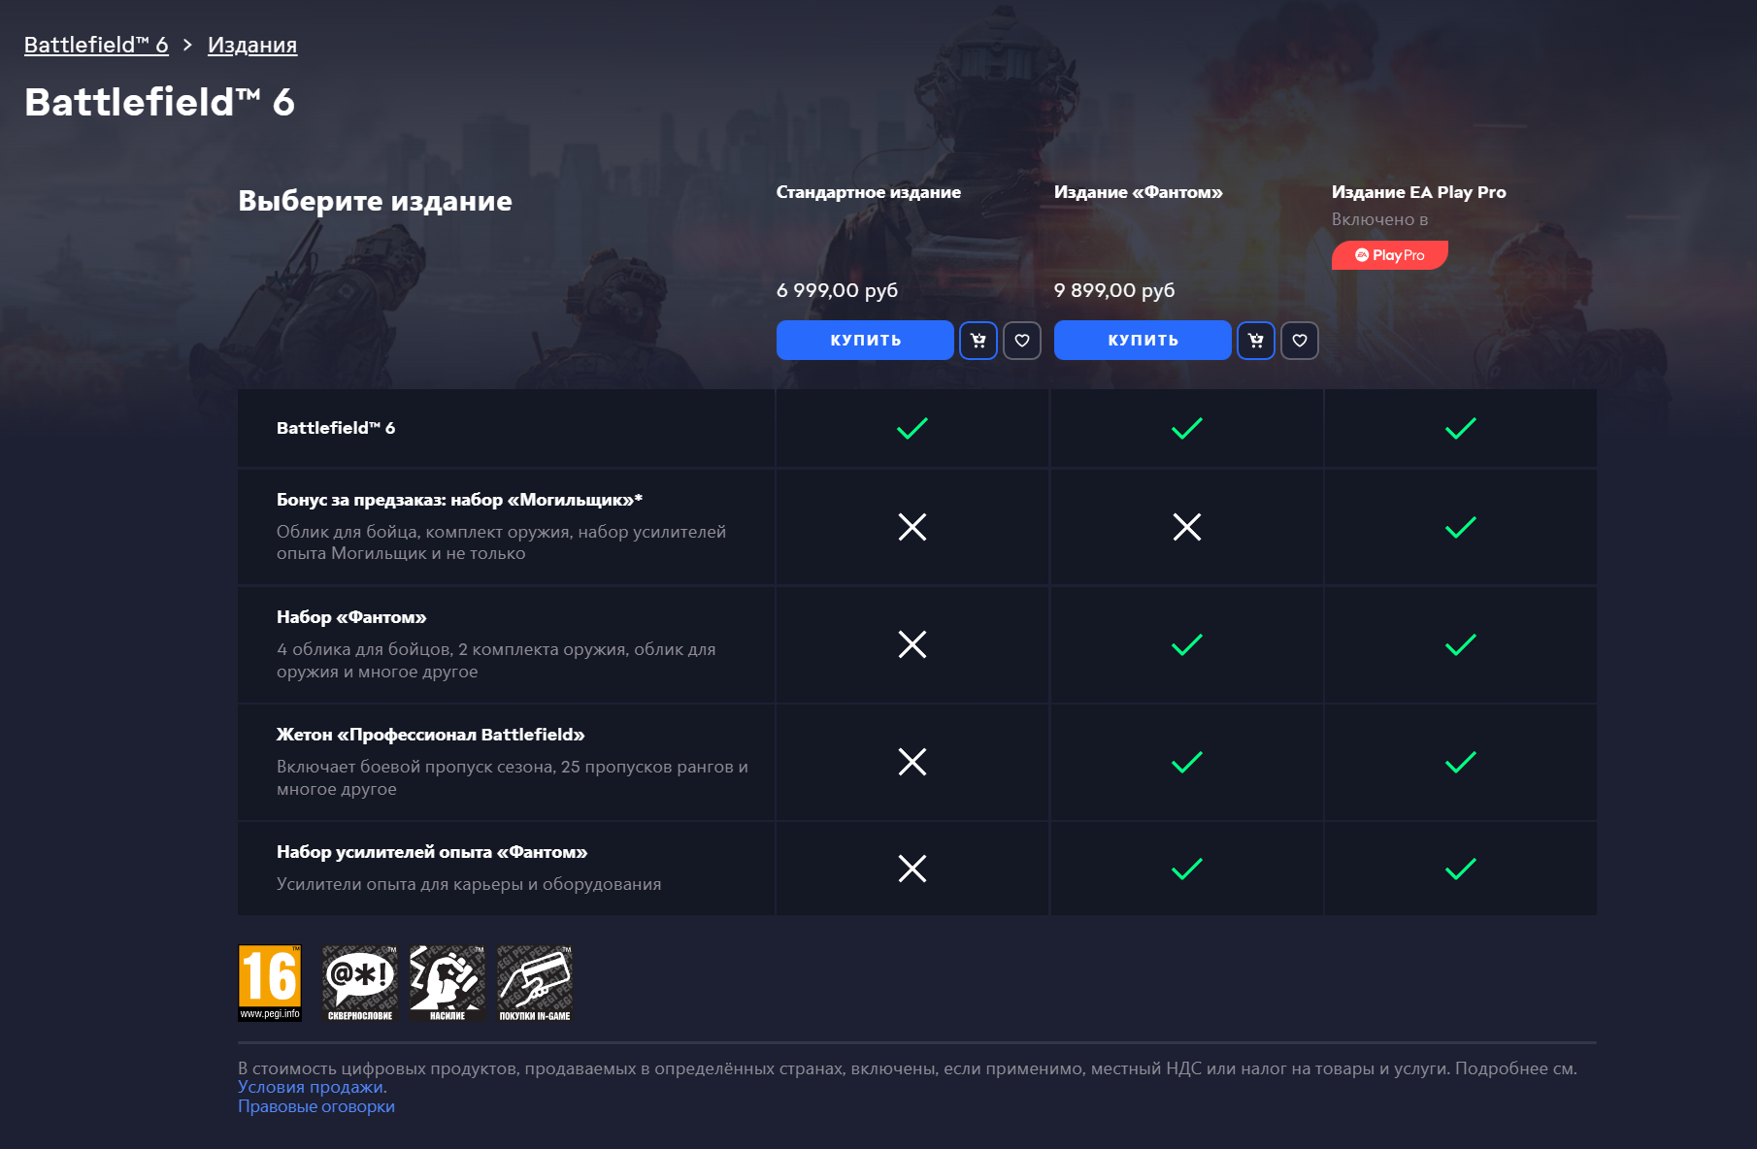This screenshot has width=1757, height=1149.
Task: Click description starting 'Включает боевой пропуск сезона'
Action: [x=513, y=777]
